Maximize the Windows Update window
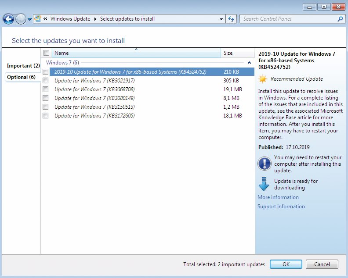This screenshot has width=348, height=278. click(x=324, y=7)
